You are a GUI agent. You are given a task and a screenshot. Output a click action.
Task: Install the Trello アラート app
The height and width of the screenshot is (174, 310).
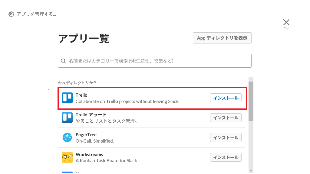click(x=226, y=118)
